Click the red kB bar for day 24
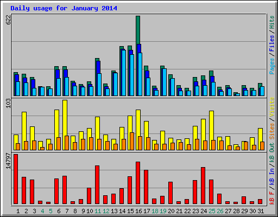The height and width of the screenshot is (217, 278). [x=203, y=186]
